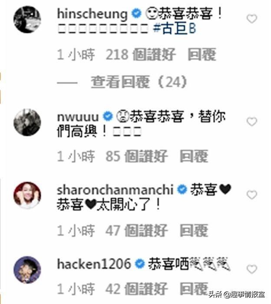Screen dimensions: 271x304
Task: Open hinscheung's profile avatar
Action: click(27, 20)
